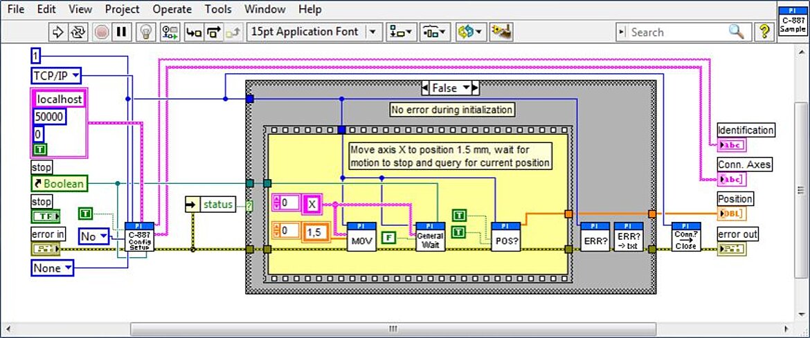
Task: Open the Window menu
Action: [x=265, y=9]
